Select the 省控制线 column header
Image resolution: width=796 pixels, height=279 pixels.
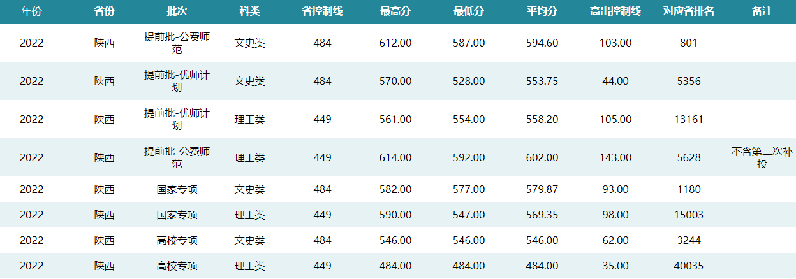[322, 11]
